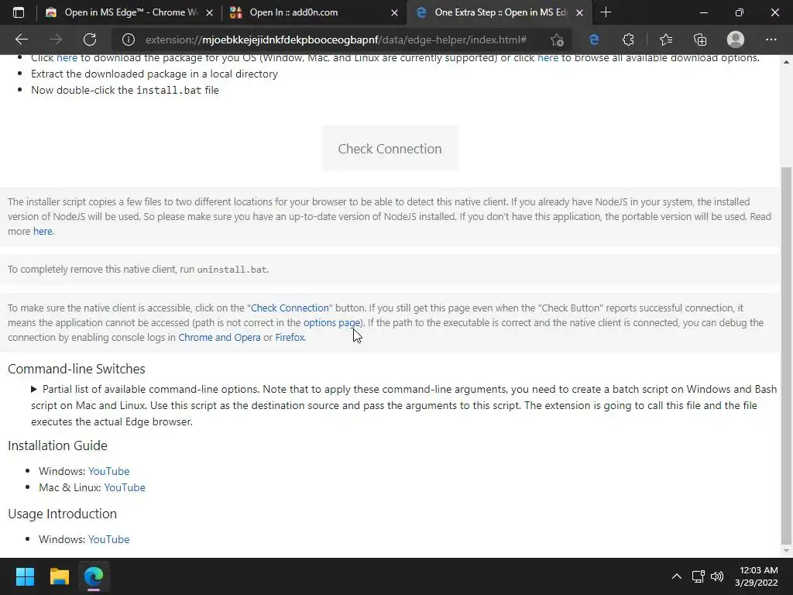
Task: Open the Extensions puzzle icon
Action: pyautogui.click(x=628, y=40)
